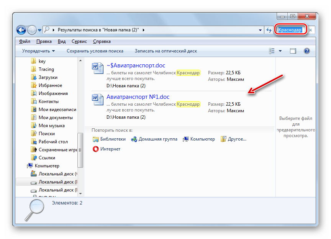Select the Домашняя группа search location

tap(154, 139)
